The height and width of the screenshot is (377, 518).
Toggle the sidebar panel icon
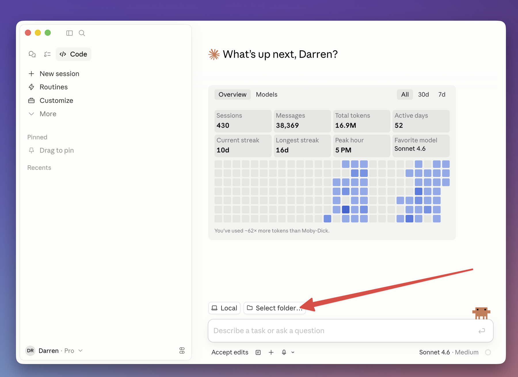(69, 33)
